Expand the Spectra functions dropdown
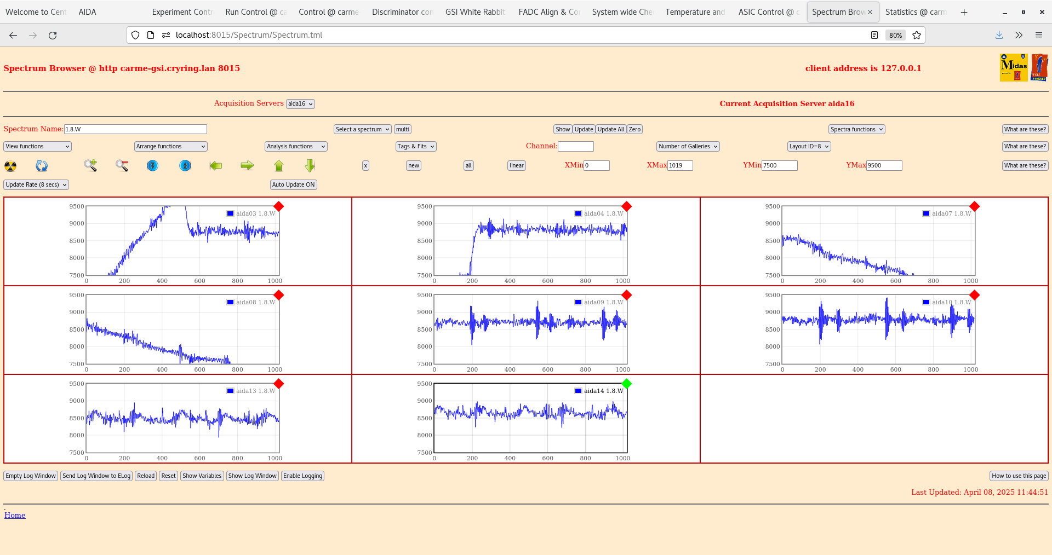This screenshot has width=1052, height=555. tap(857, 129)
